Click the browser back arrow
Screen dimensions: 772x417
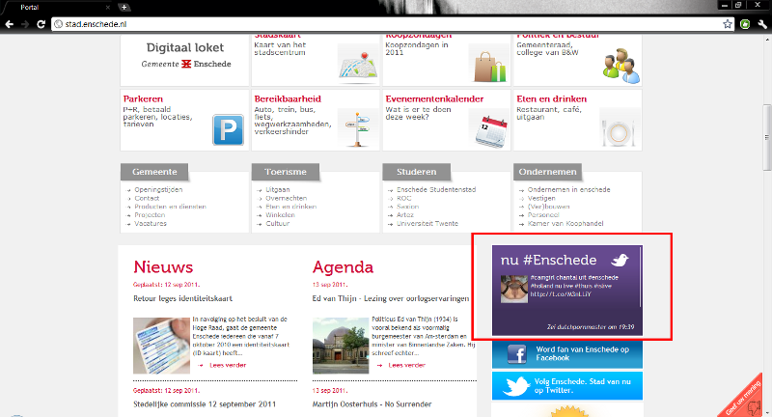10,22
